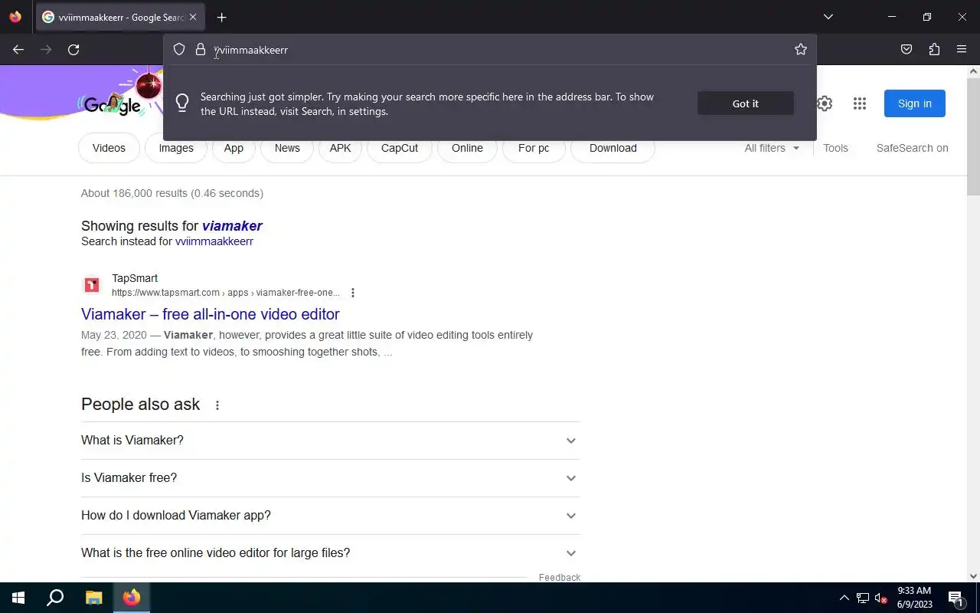The width and height of the screenshot is (980, 613).
Task: Click the scrollbar down arrow
Action: (x=974, y=576)
